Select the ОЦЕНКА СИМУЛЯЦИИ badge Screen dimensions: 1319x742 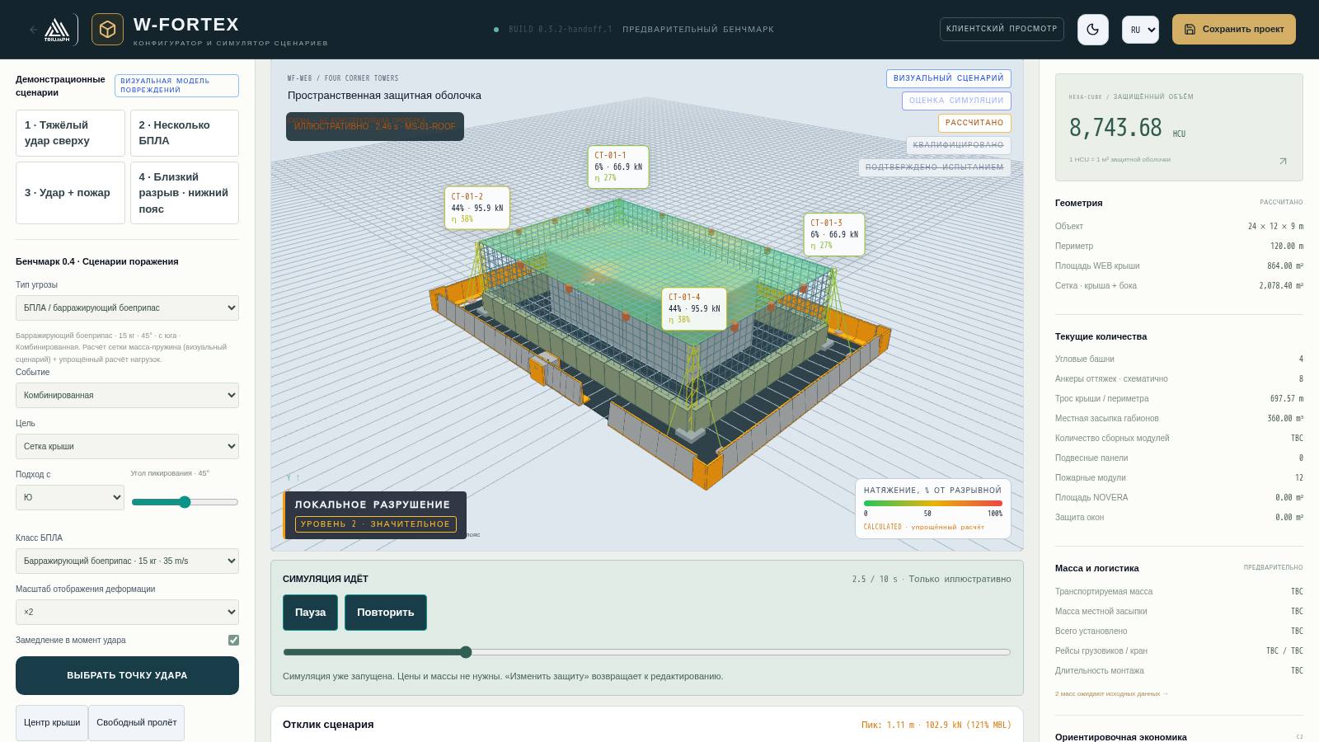coord(956,101)
